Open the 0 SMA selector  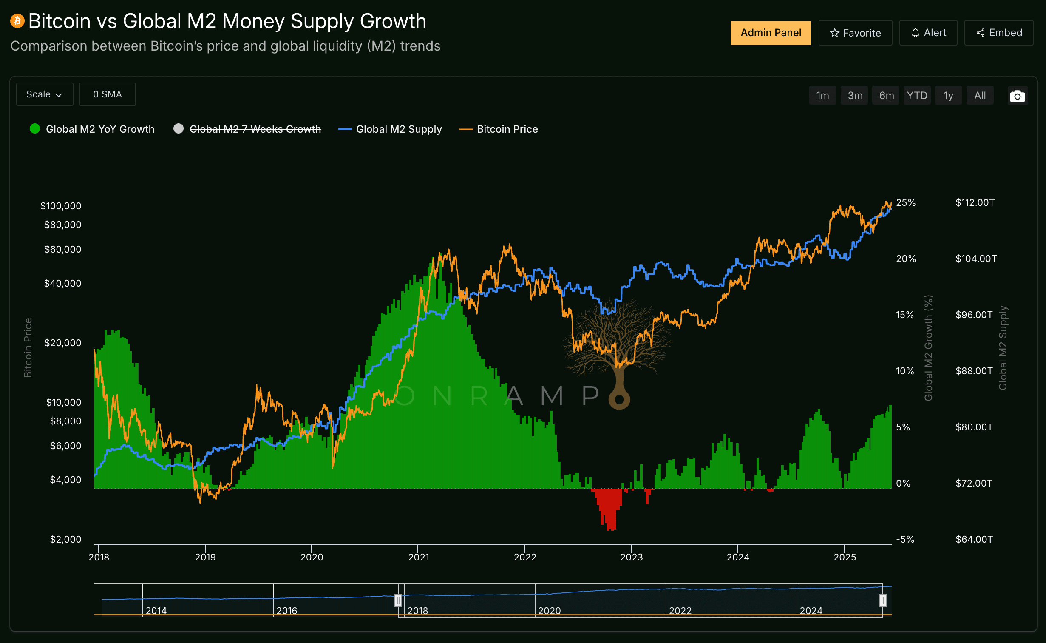pyautogui.click(x=108, y=94)
